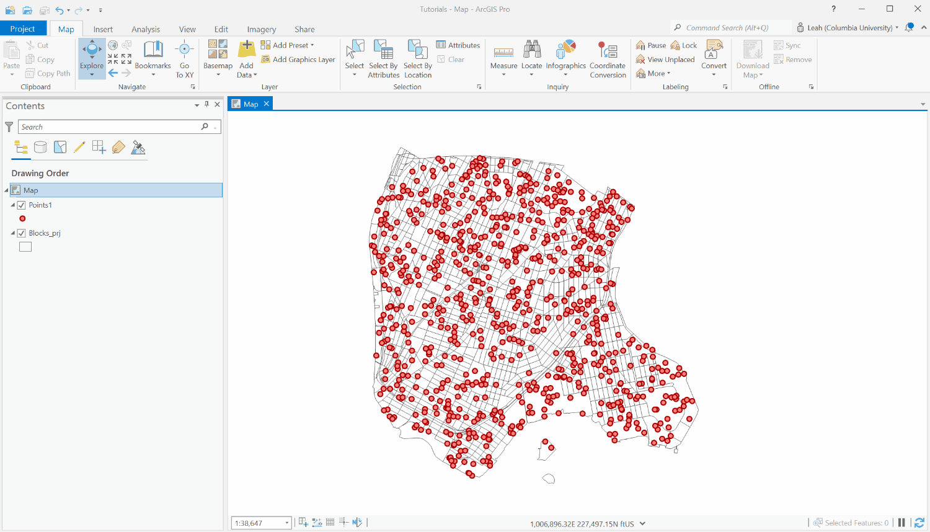Open Select By Attributes
930x532 pixels.
pos(383,56)
